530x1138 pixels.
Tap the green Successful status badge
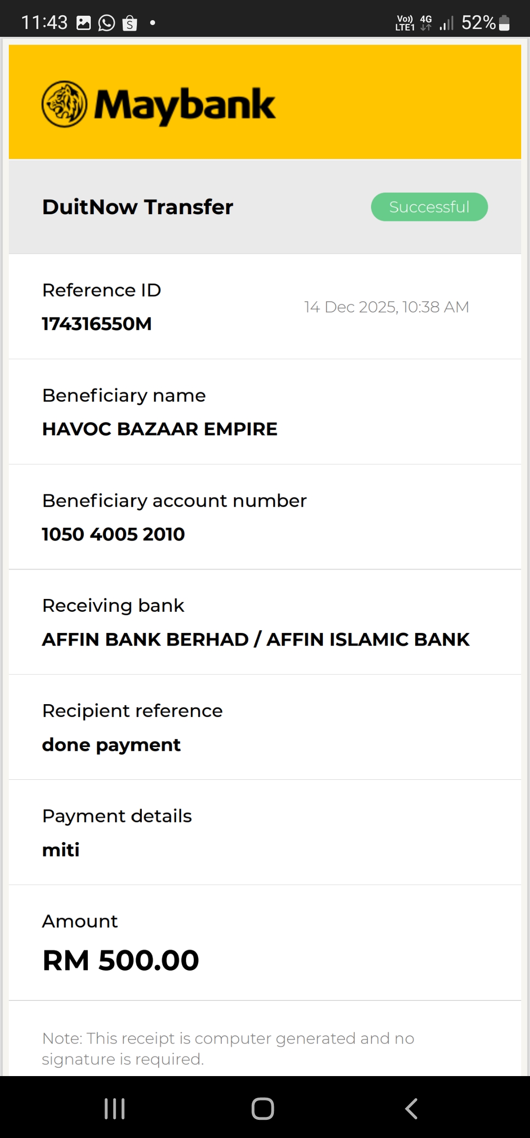[x=429, y=207]
